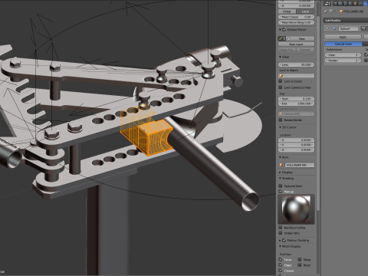Screen dimensions: 368x276
Task: Click the New Layer button
Action: (296, 44)
